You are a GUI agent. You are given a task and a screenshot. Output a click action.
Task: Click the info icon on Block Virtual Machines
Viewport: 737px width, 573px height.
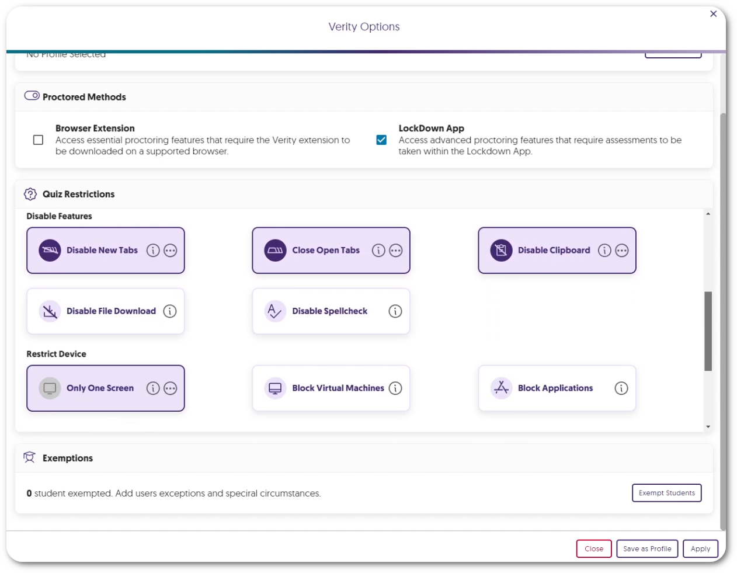[x=395, y=388]
